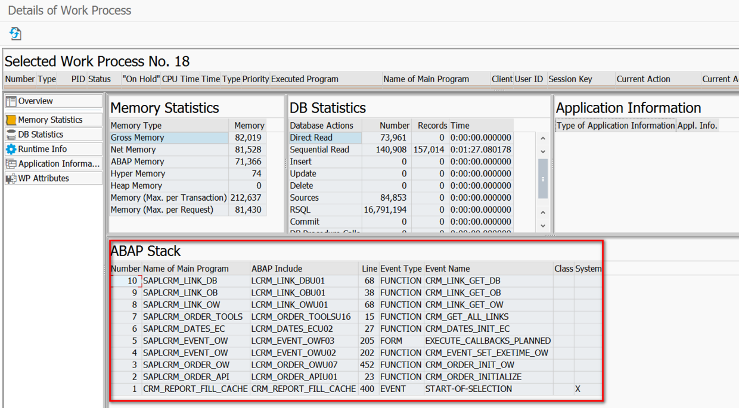Click the Records column header in DB Statistics
The height and width of the screenshot is (408, 739).
pyautogui.click(x=430, y=126)
